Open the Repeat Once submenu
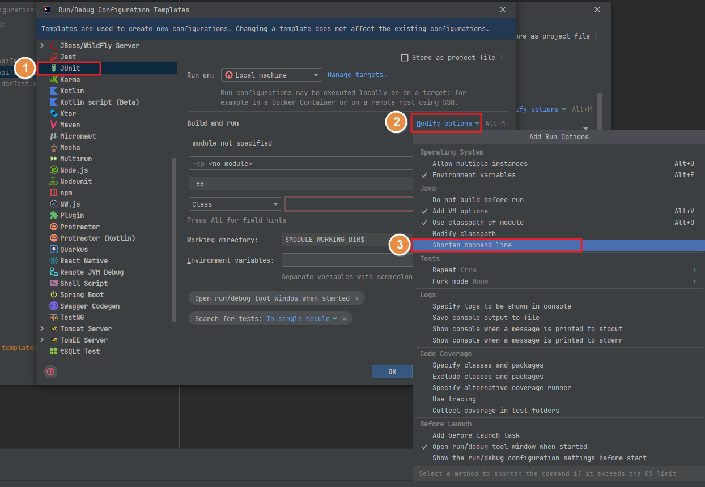This screenshot has width=705, height=487. [558, 270]
